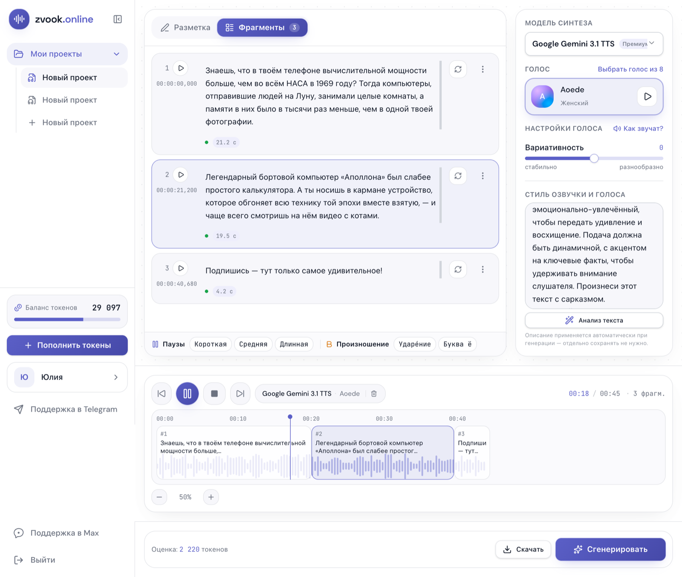
Task: Expand the Мои проекты section
Action: 67,54
